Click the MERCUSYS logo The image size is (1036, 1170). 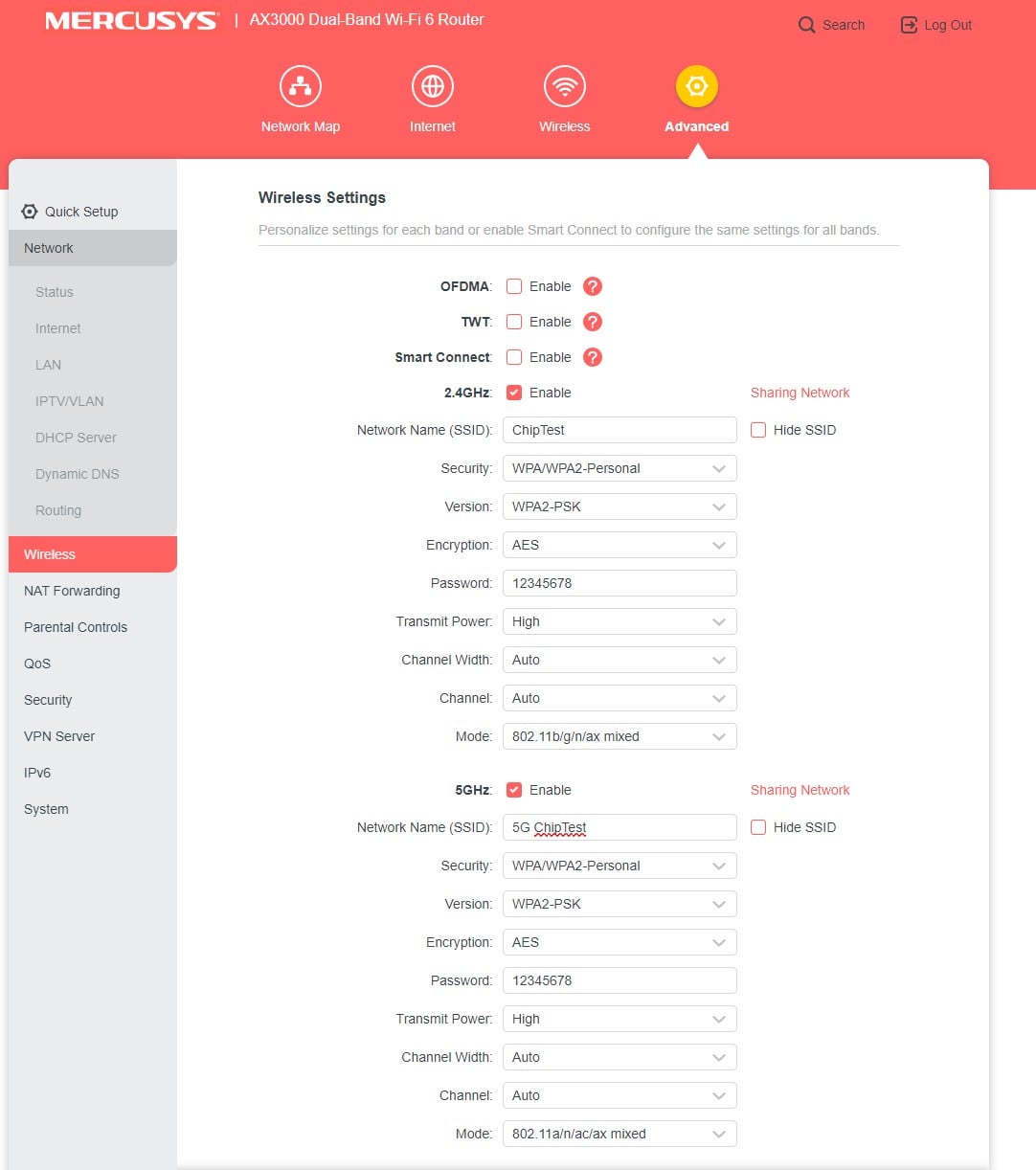click(131, 20)
